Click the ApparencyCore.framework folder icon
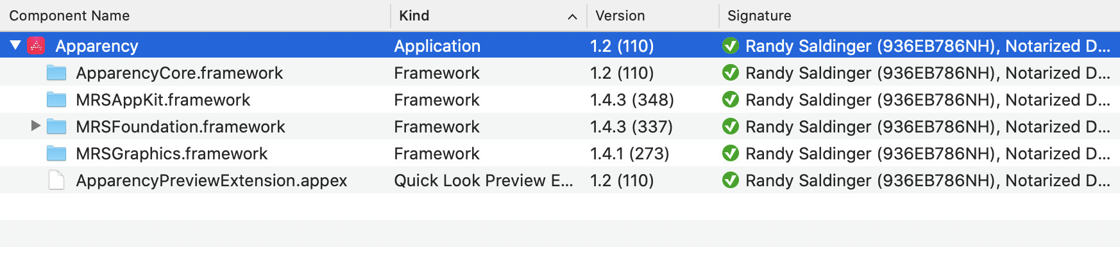Viewport: 1120px width, 256px height. 56,73
